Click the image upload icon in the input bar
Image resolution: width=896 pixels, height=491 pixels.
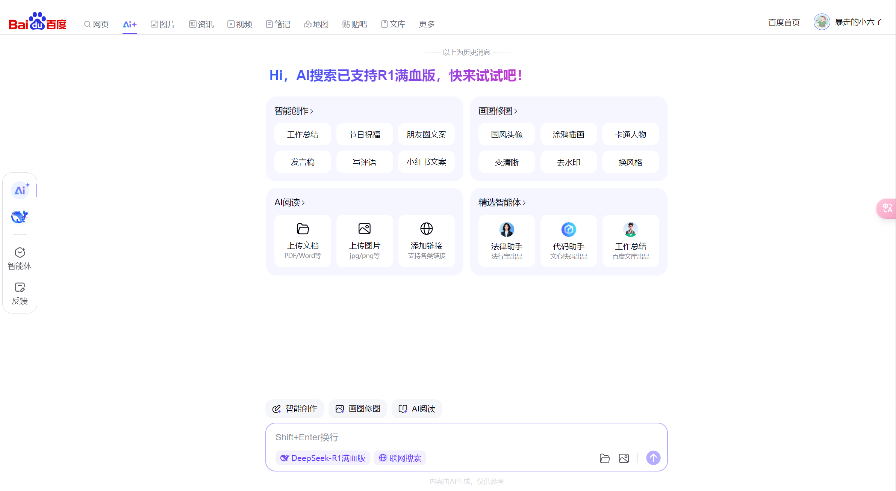coord(624,458)
